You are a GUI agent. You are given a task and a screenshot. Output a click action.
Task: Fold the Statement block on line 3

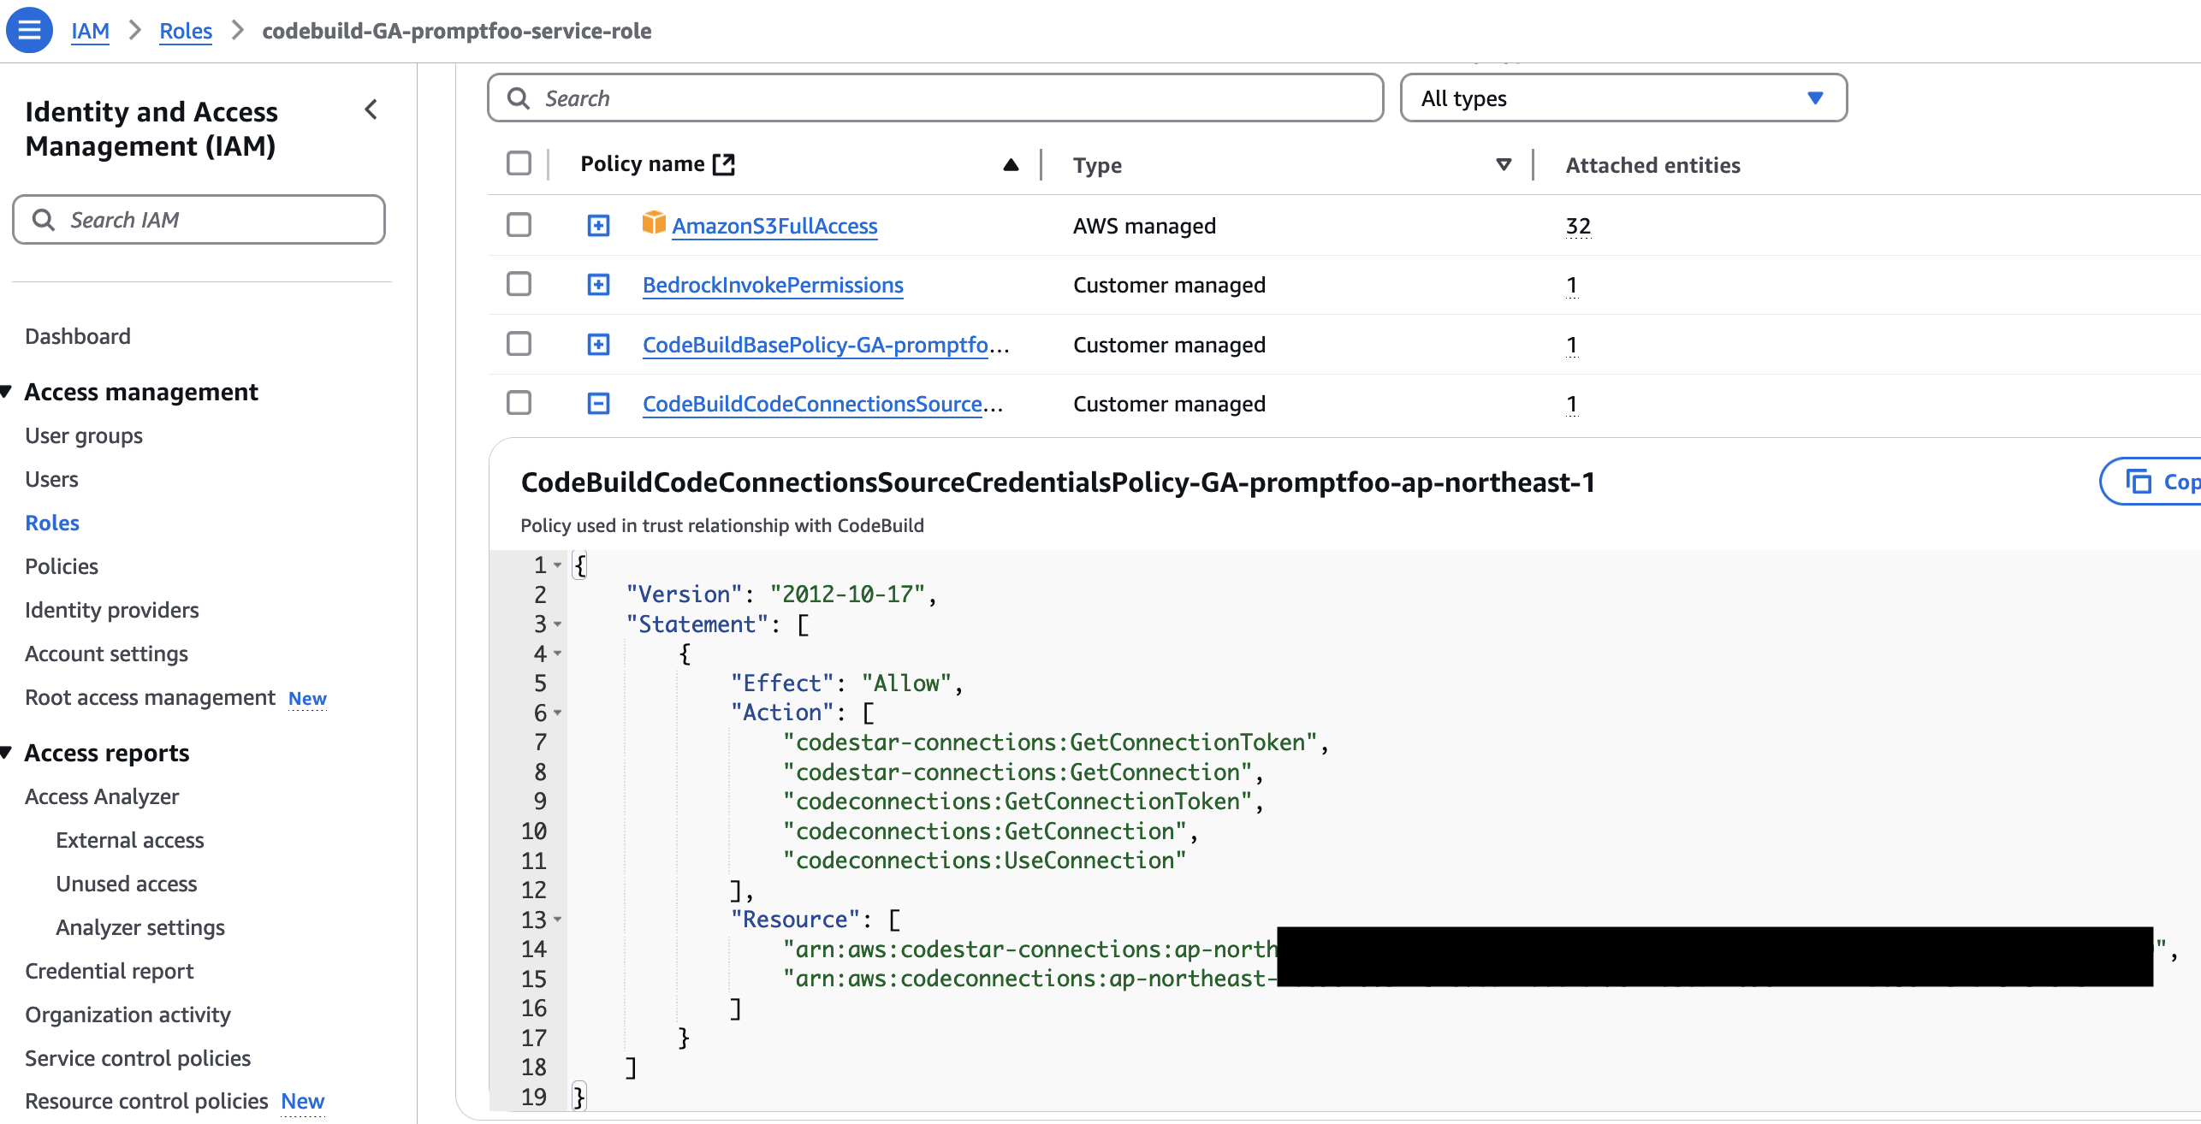tap(558, 624)
